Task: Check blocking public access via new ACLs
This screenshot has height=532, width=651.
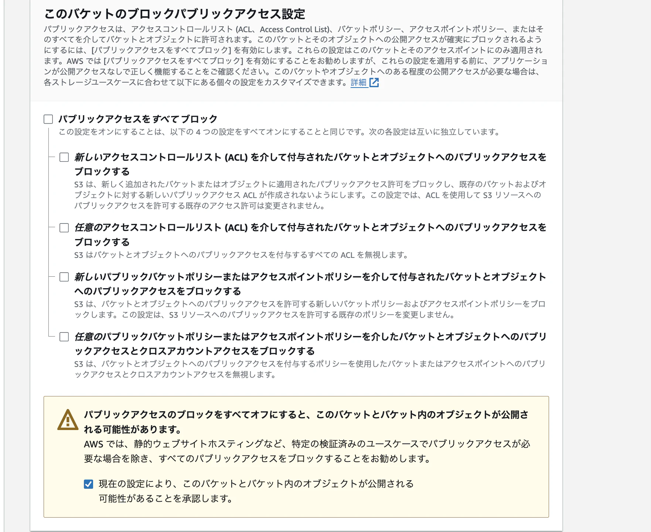Action: pos(64,157)
